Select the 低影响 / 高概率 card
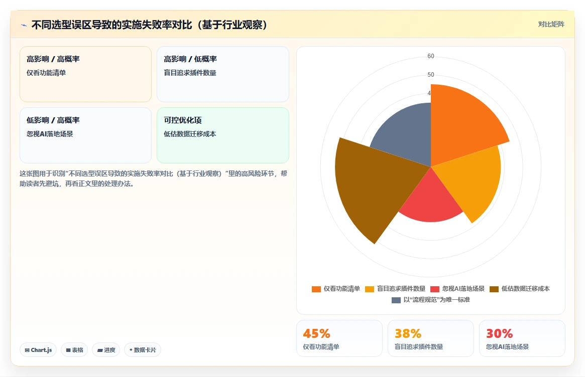The image size is (585, 377). [x=85, y=135]
